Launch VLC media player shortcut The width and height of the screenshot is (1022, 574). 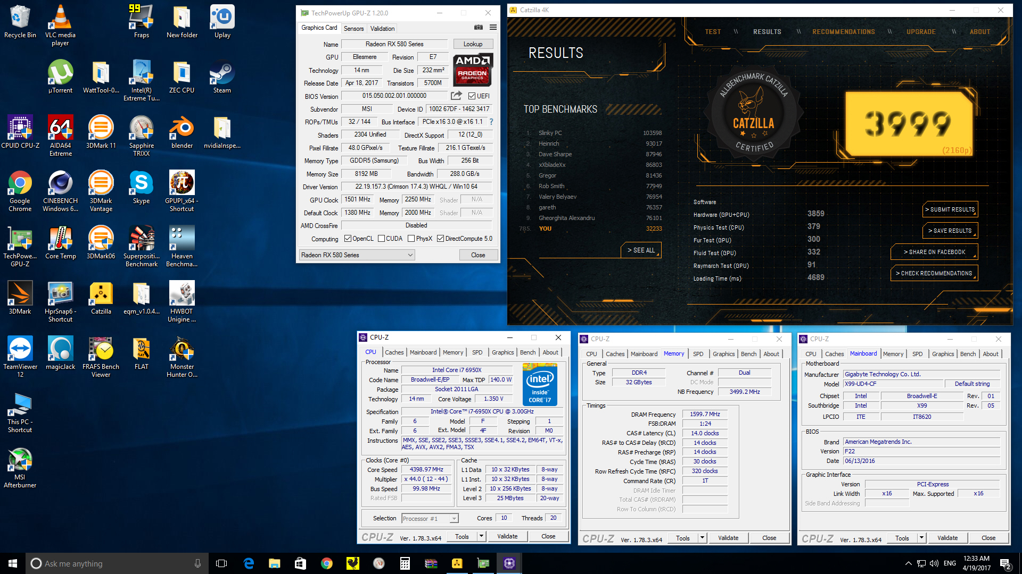(x=60, y=26)
